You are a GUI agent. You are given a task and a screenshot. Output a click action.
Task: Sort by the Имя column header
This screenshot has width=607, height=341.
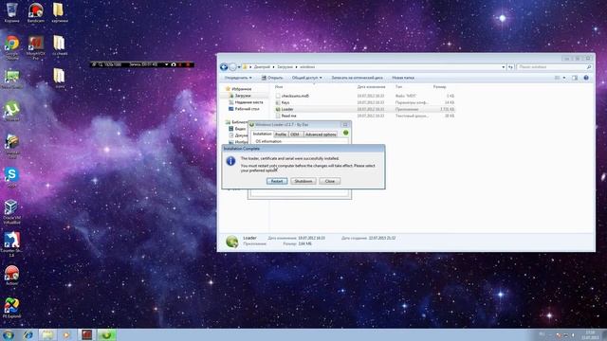coord(279,87)
